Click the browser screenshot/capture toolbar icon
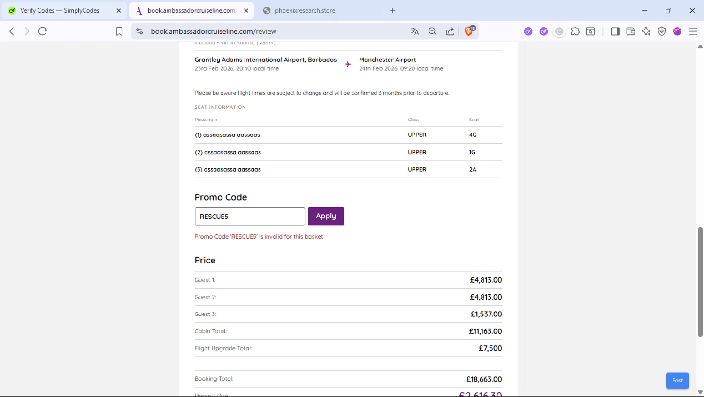704x397 pixels. [x=591, y=31]
